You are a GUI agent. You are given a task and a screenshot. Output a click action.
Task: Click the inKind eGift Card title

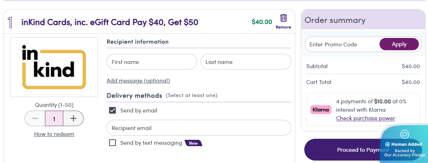[x=110, y=22]
